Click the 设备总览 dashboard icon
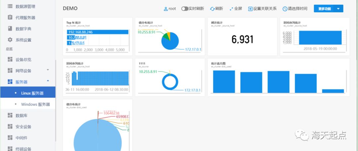The height and width of the screenshot is (151, 358). point(10,59)
